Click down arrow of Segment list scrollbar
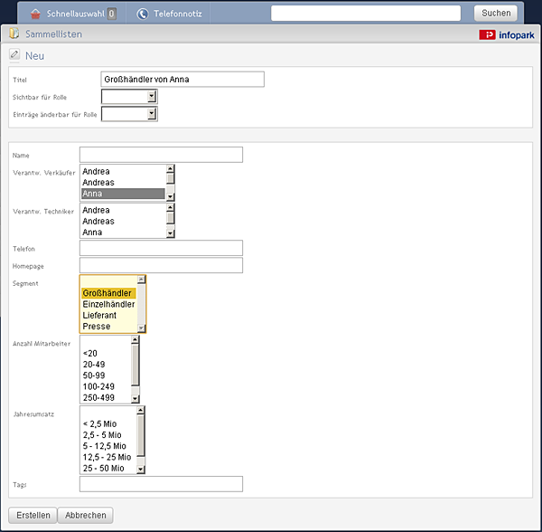The image size is (542, 532). click(141, 328)
